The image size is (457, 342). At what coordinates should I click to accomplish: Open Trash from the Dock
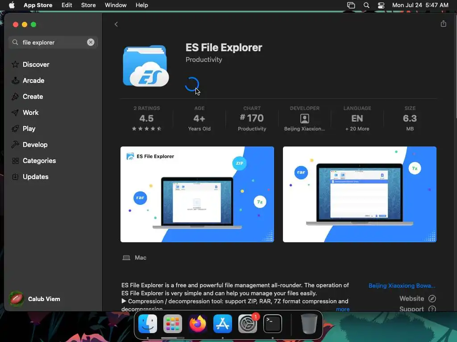coord(309,324)
